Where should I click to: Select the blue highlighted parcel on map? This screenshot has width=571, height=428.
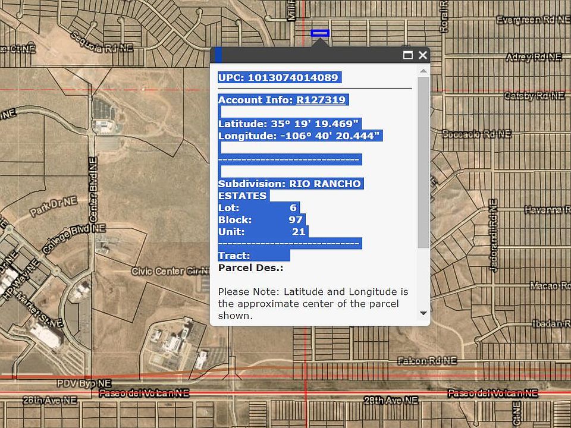320,33
